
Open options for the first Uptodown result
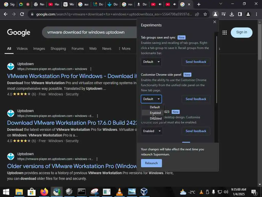pyautogui.click(x=91, y=69)
